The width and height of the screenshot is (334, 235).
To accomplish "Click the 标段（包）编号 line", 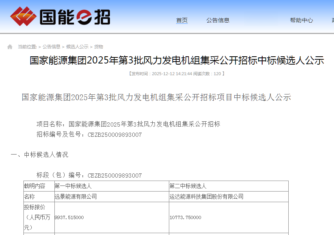I will (89, 175).
